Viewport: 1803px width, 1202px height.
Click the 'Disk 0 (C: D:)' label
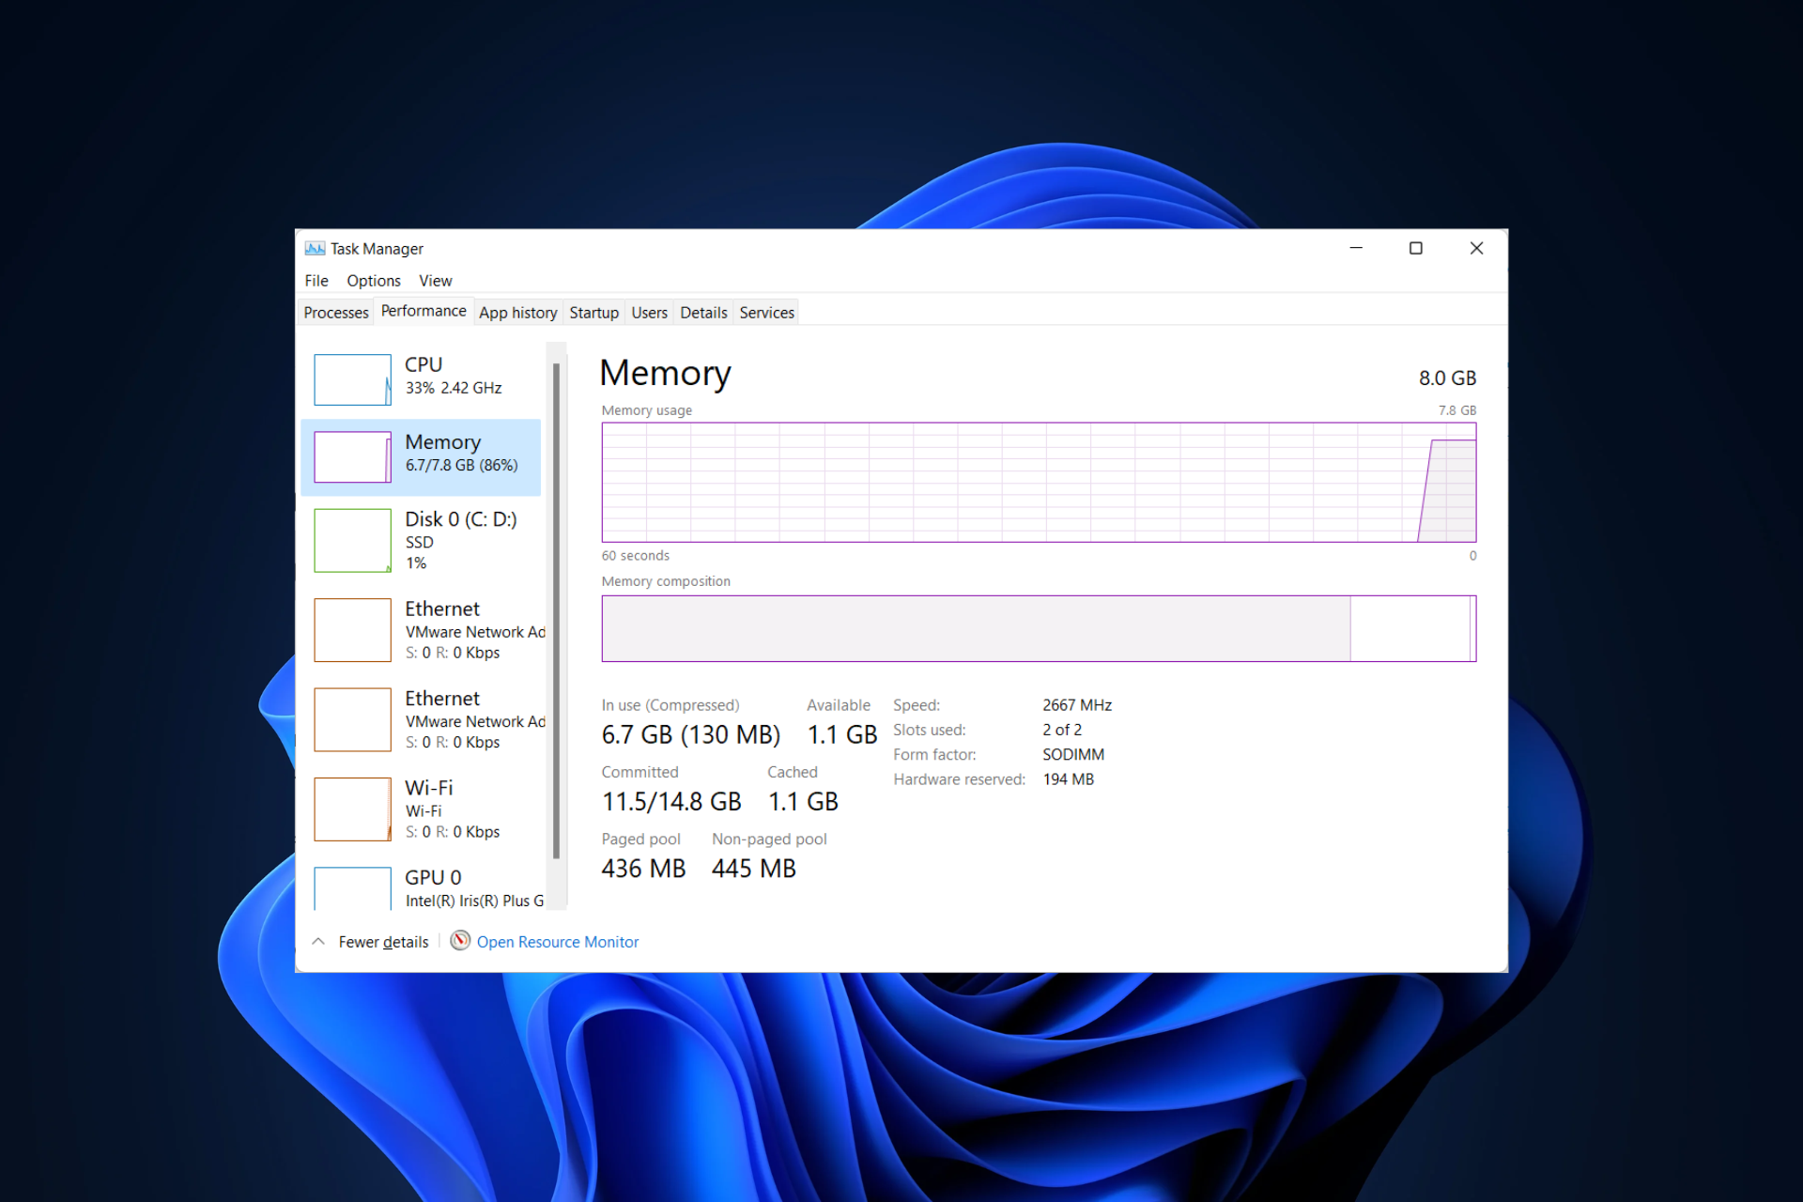click(x=461, y=519)
